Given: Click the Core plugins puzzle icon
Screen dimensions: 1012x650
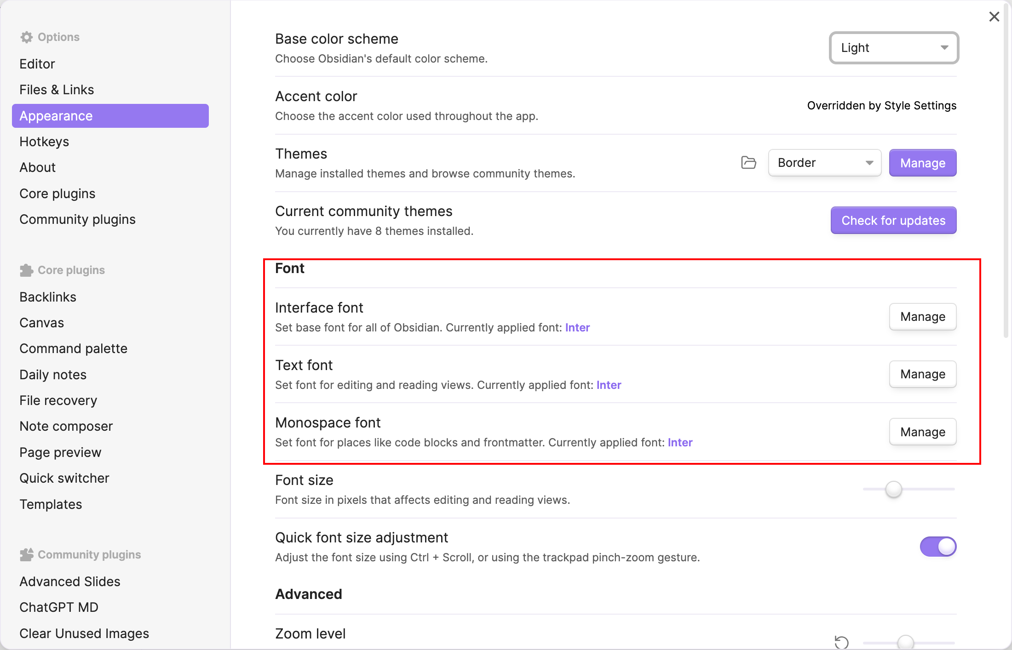Looking at the screenshot, I should pyautogui.click(x=27, y=270).
